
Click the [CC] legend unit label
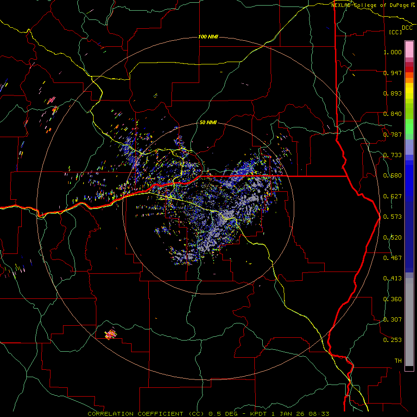click(395, 32)
